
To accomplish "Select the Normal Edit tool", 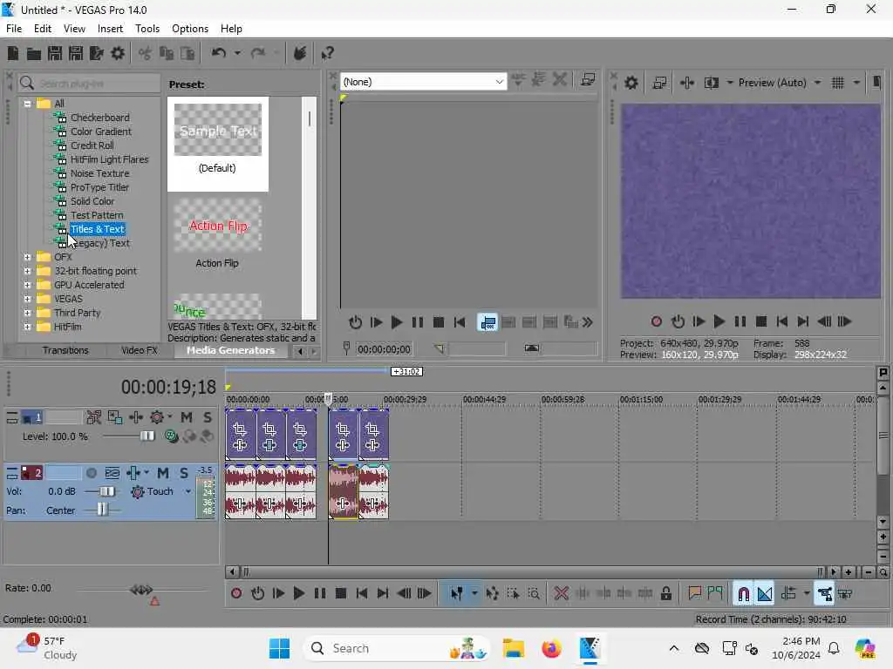I will click(x=456, y=594).
